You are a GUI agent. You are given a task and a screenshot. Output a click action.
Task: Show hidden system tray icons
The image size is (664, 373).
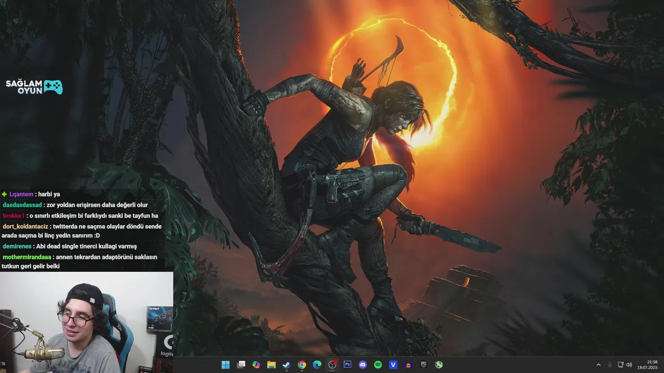point(598,365)
